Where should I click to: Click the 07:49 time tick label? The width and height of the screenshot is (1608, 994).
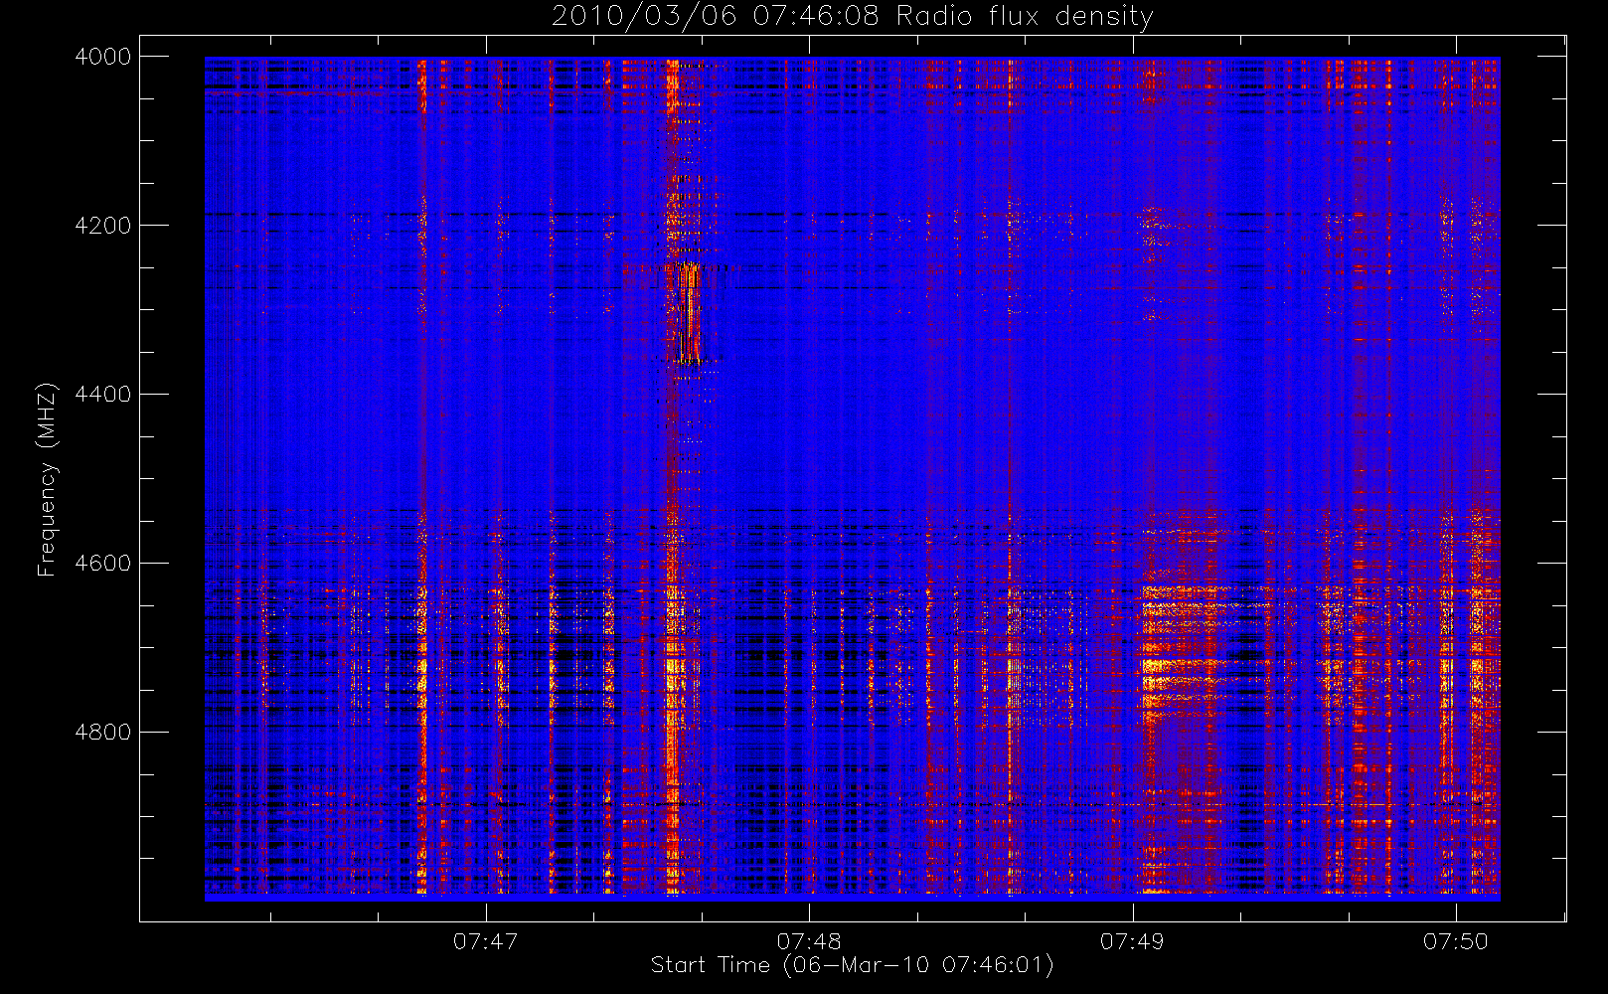pos(1132,941)
